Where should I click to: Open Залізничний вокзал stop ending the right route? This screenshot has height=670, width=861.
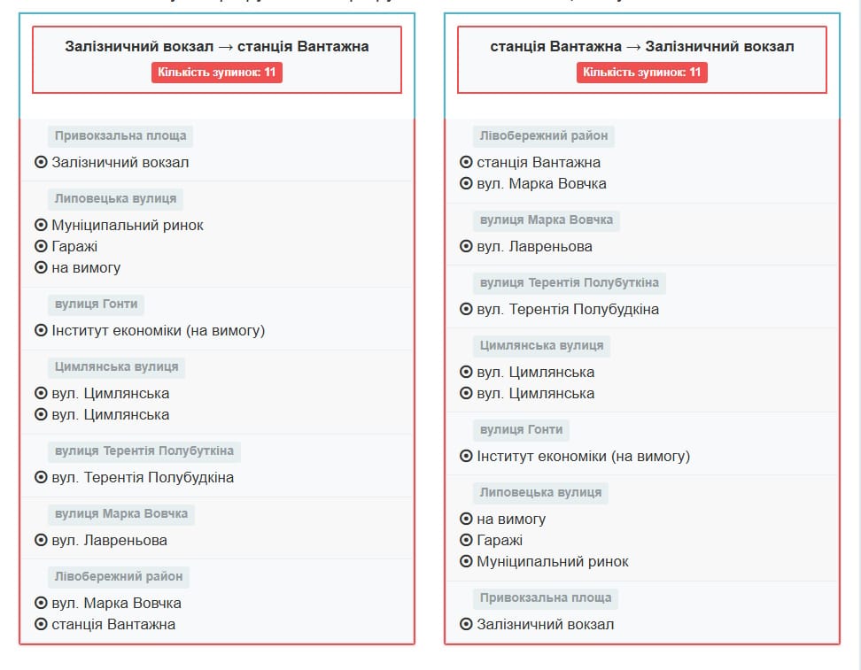[x=545, y=624]
